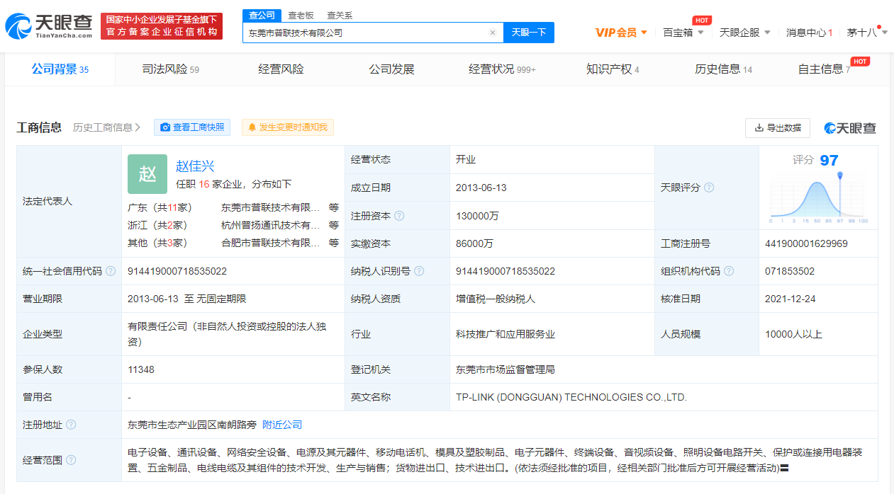Click help icon beside 经营范围

(71, 460)
